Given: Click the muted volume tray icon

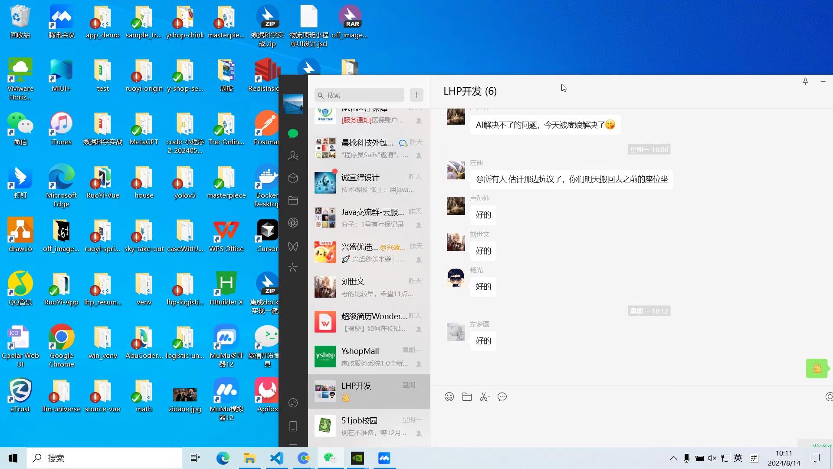Looking at the screenshot, I should point(712,458).
